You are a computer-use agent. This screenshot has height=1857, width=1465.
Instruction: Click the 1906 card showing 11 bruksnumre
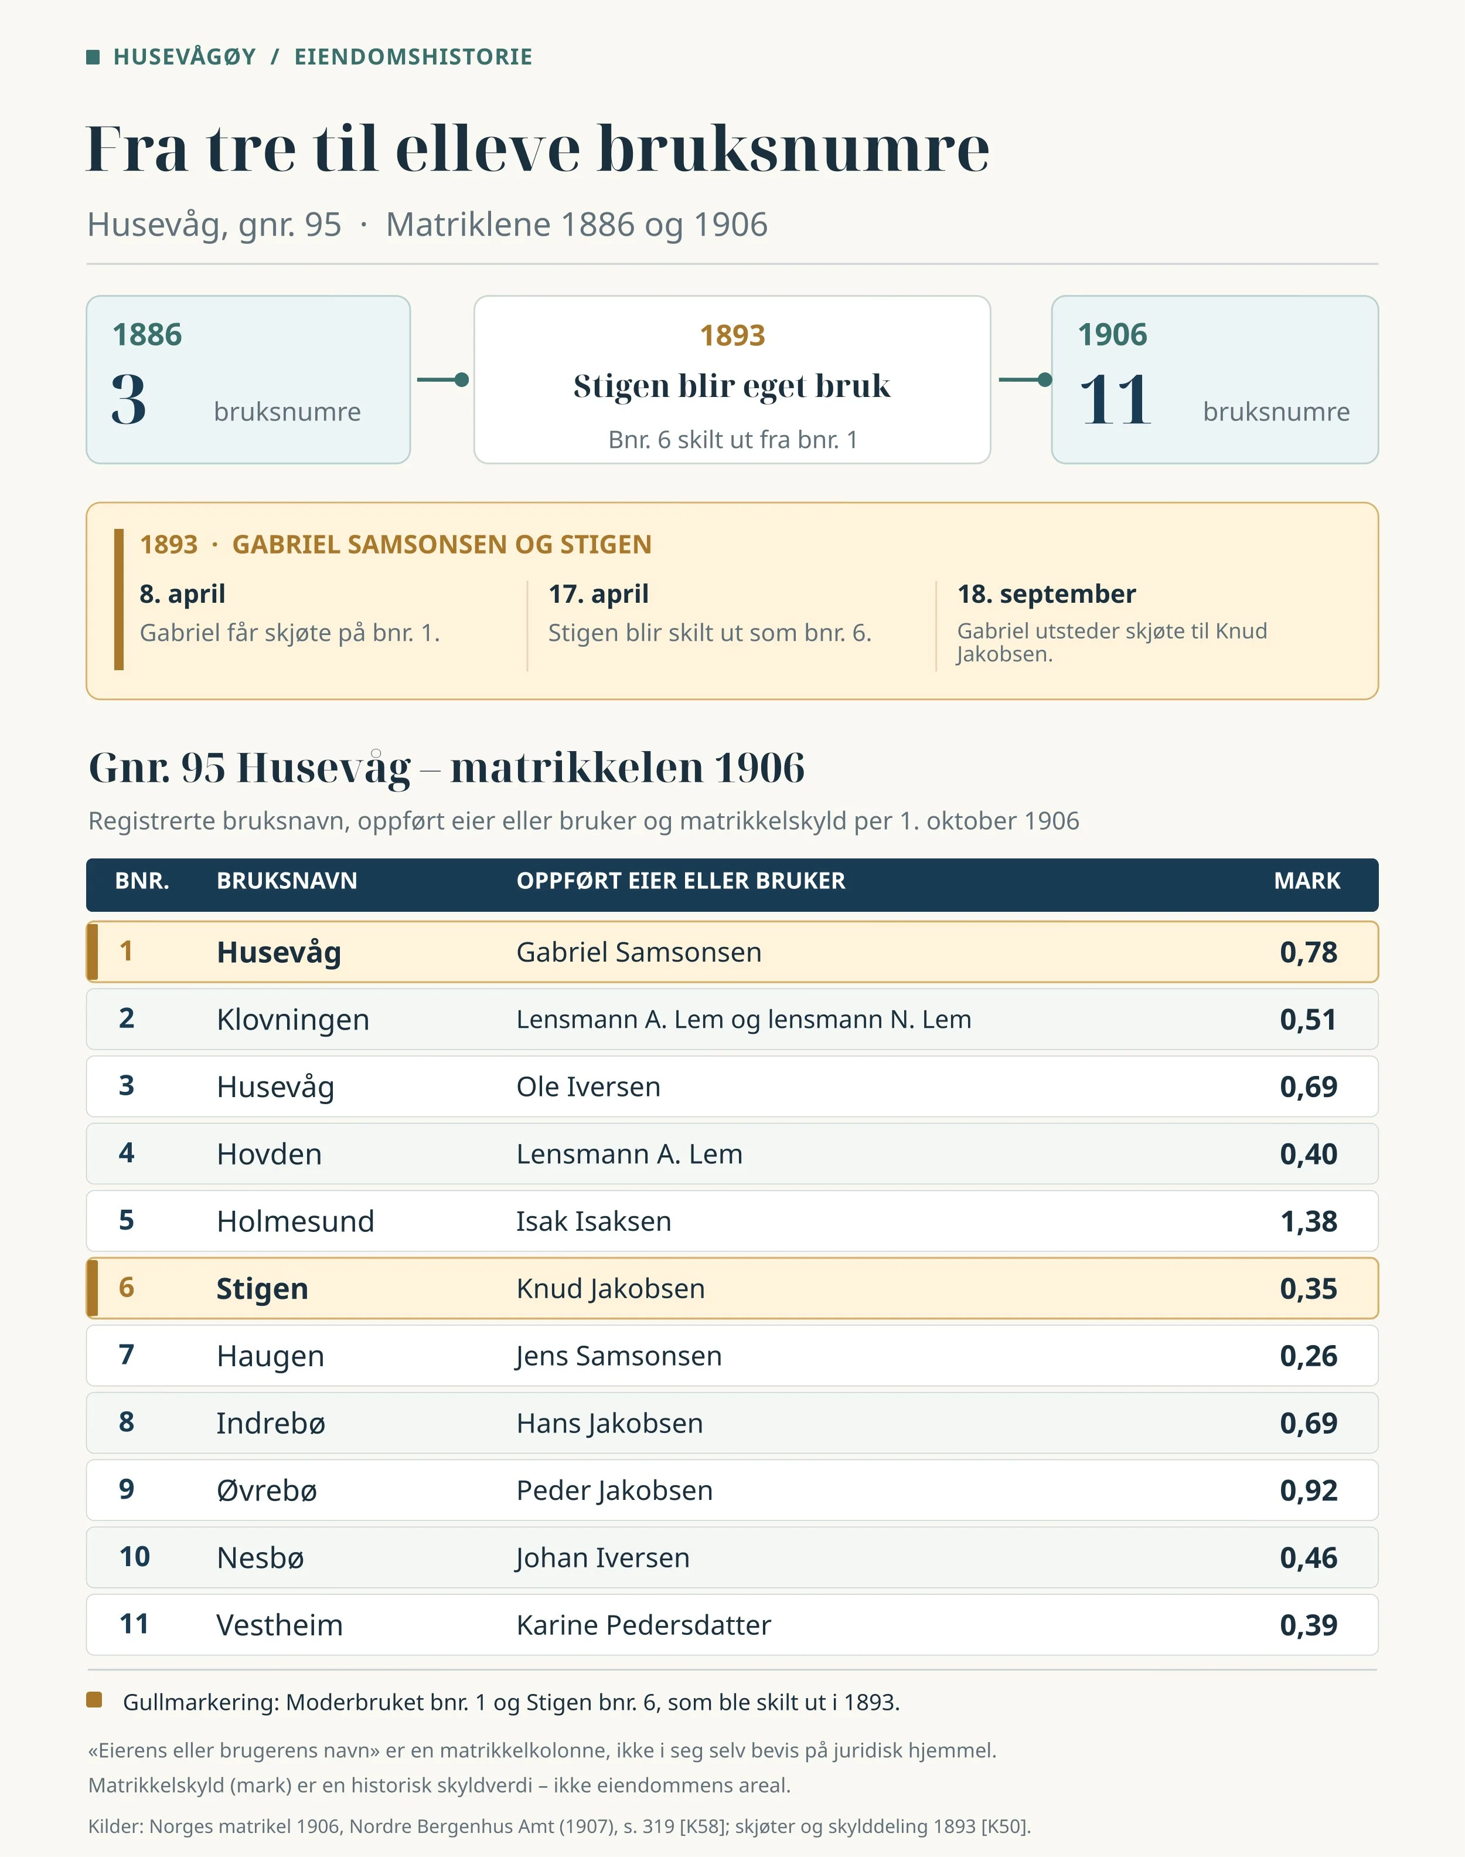[x=1215, y=380]
